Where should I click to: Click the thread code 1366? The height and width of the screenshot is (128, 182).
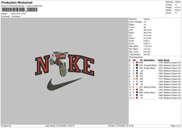click(160, 95)
